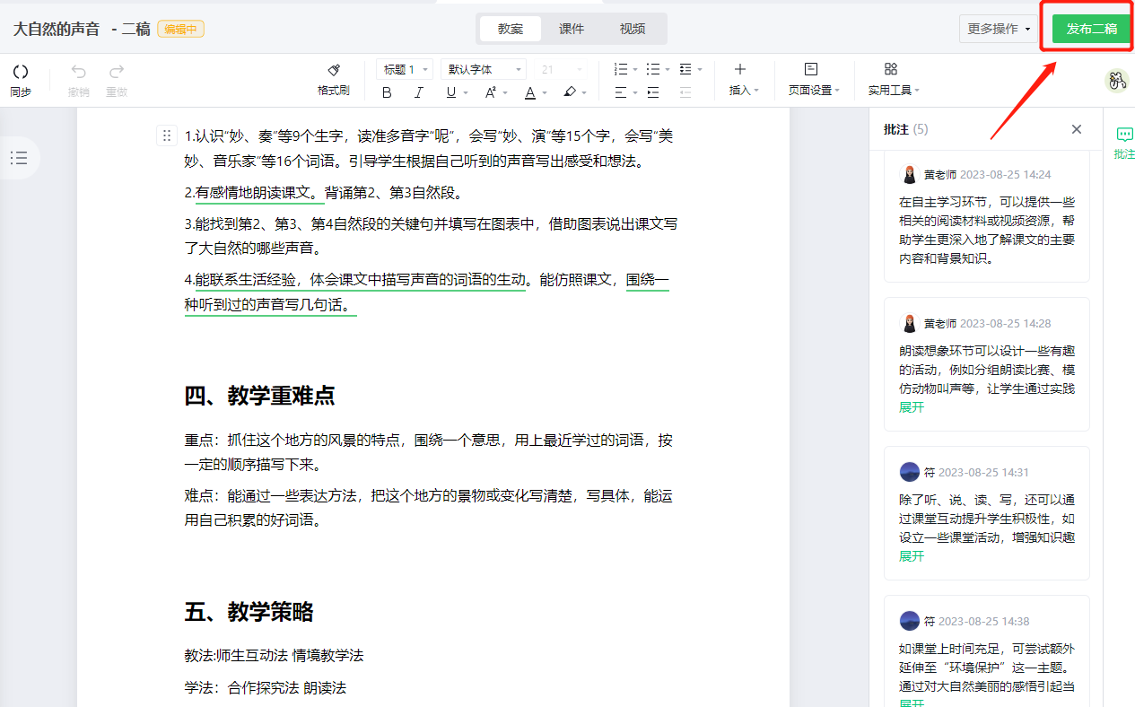Switch to the 视频 tab
The height and width of the screenshot is (707, 1135).
(x=633, y=29)
